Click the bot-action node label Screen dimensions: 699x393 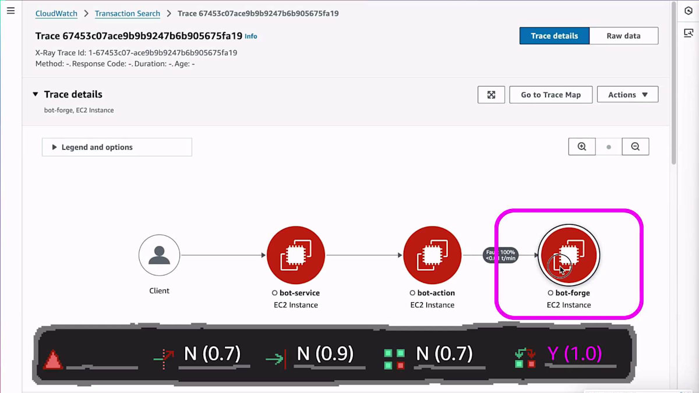[x=432, y=293]
